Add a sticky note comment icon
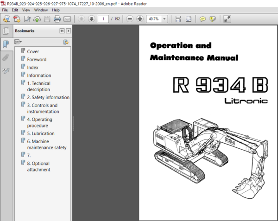This screenshot has height=221, width=278. pos(202,19)
